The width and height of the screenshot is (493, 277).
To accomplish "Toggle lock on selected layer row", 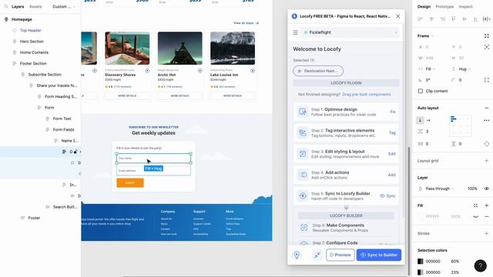I will [75, 152].
